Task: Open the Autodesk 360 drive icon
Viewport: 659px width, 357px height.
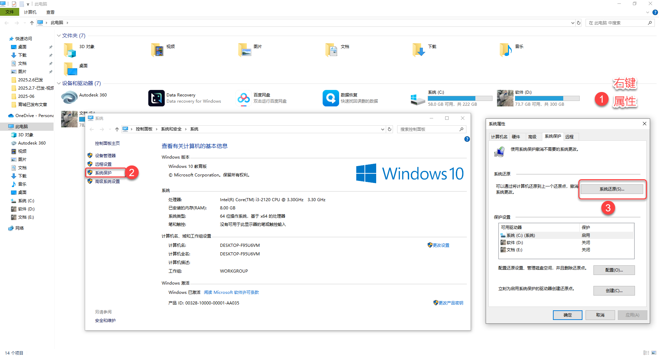Action: tap(69, 97)
